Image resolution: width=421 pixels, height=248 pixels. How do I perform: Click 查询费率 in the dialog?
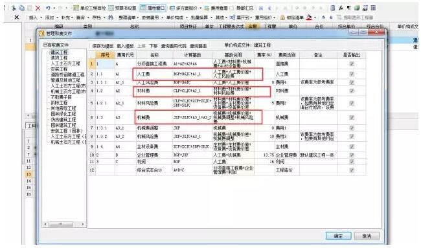tap(198, 46)
